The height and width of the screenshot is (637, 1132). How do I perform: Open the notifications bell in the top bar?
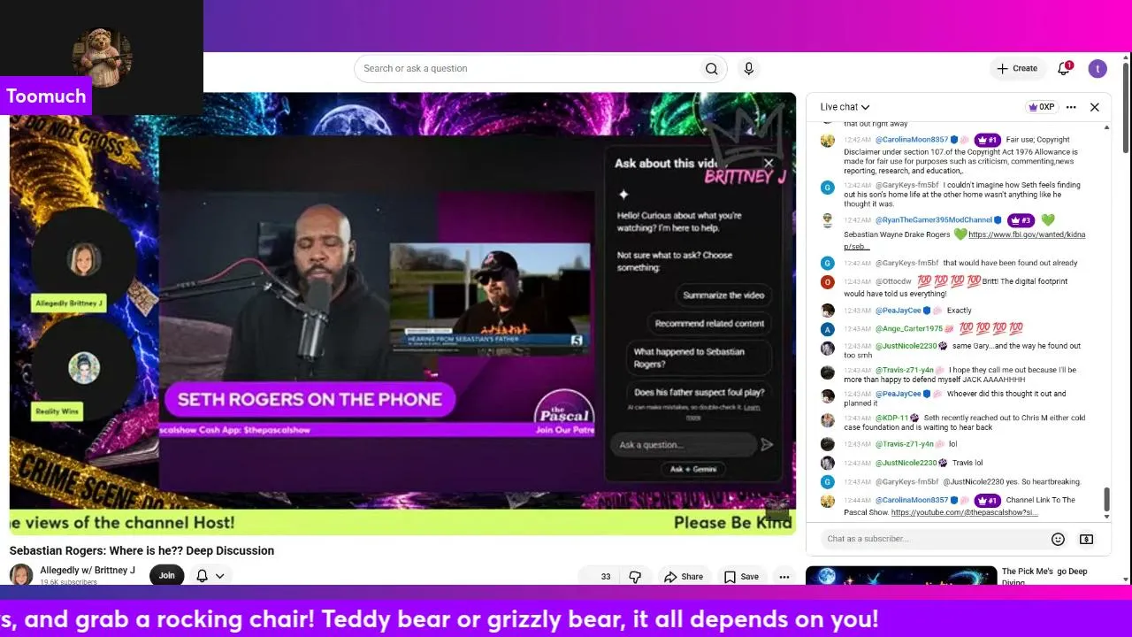tap(1064, 68)
